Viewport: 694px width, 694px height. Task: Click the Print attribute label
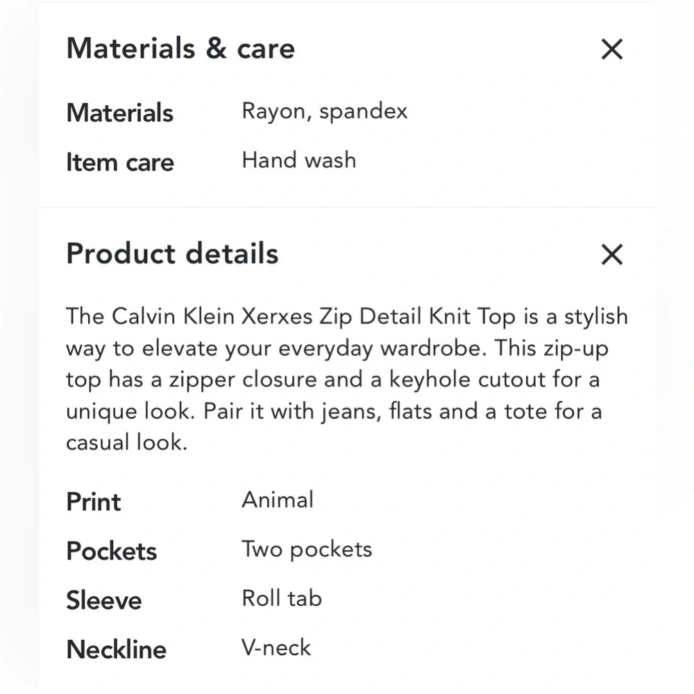[x=93, y=501]
